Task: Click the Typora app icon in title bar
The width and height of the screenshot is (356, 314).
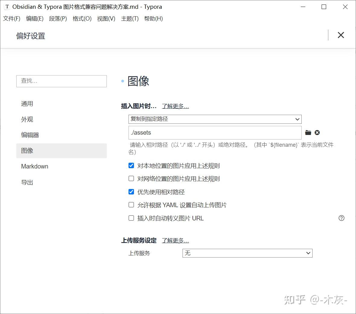Action: pos(7,6)
